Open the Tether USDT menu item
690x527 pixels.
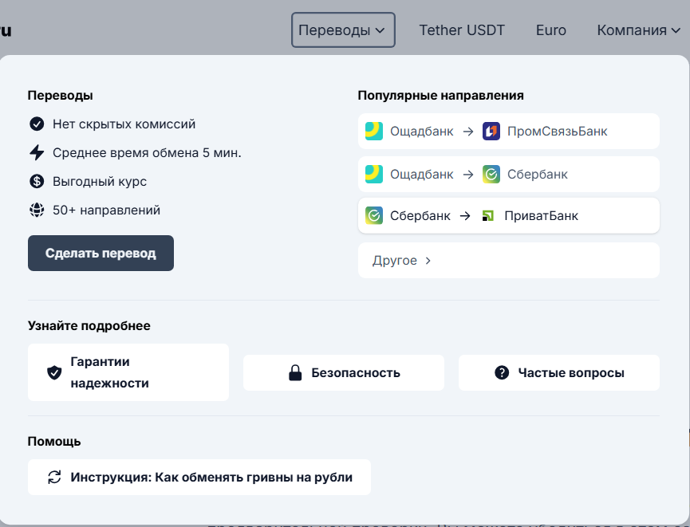click(x=462, y=30)
